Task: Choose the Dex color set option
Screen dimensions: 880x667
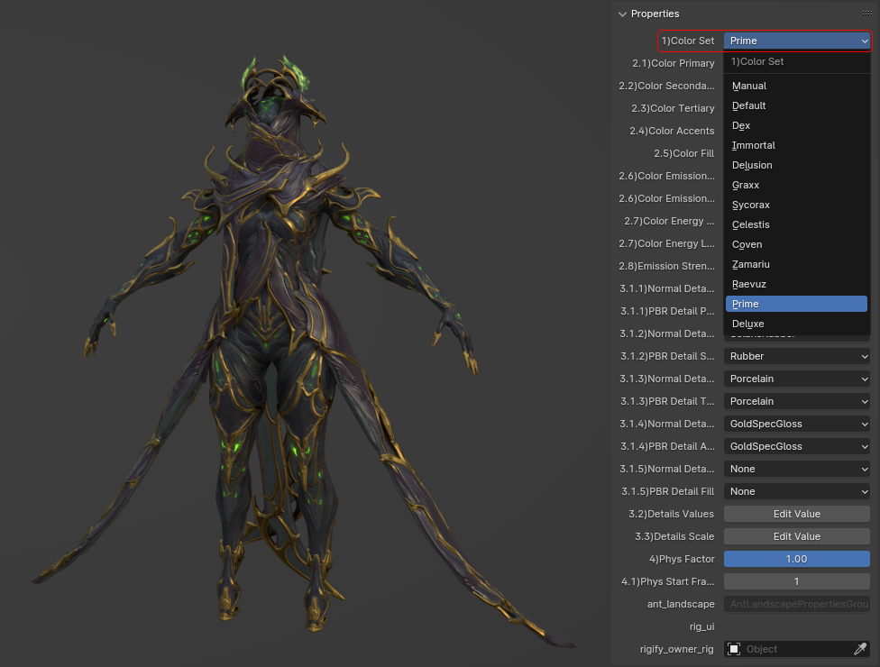Action: (x=796, y=125)
